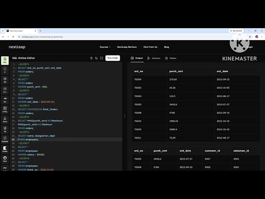Switch to the C language editor

click(5, 70)
